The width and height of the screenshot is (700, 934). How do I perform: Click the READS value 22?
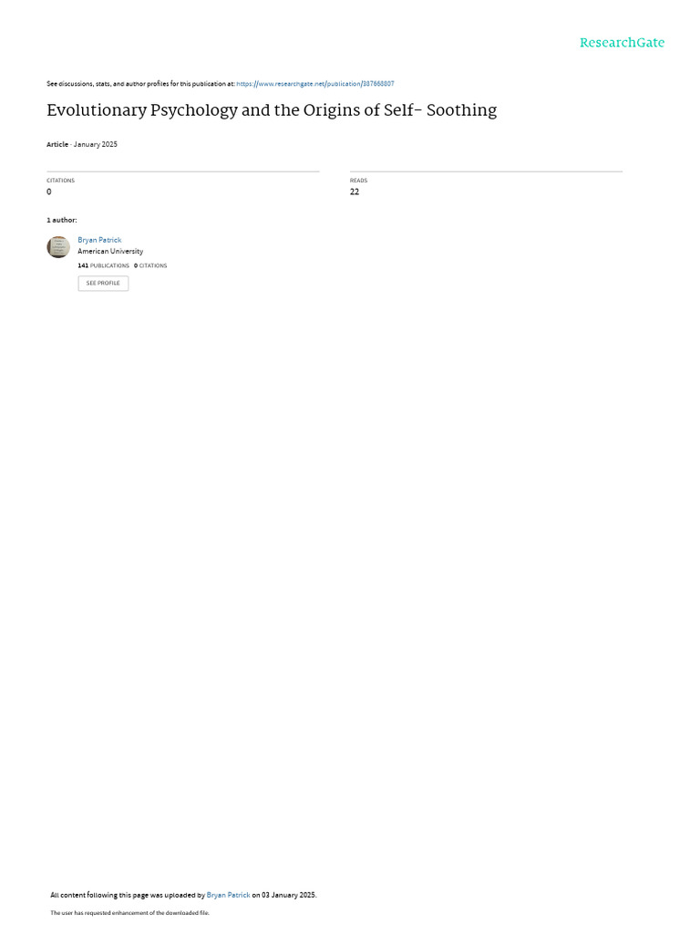coord(355,192)
